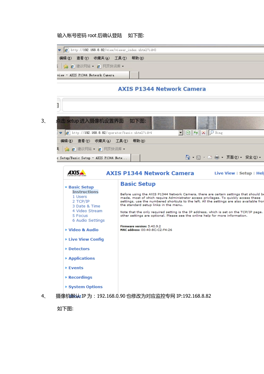Expand the Detectors section
The width and height of the screenshot is (264, 374).
66,249
